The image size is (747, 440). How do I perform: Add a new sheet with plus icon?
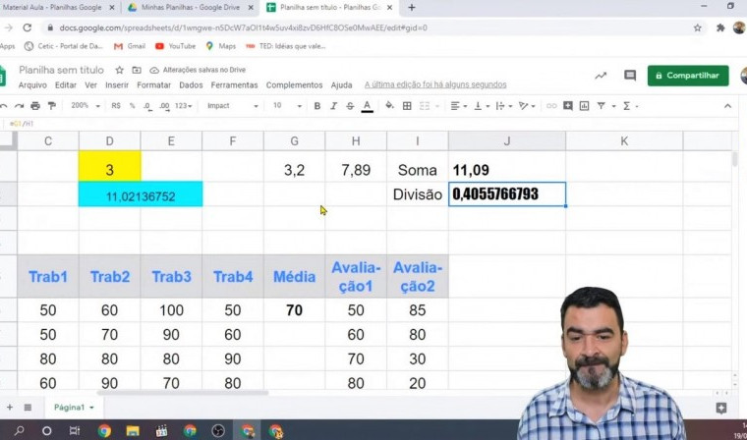coord(10,407)
